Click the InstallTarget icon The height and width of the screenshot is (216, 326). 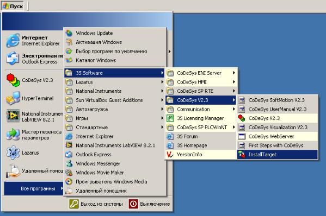pyautogui.click(x=242, y=155)
